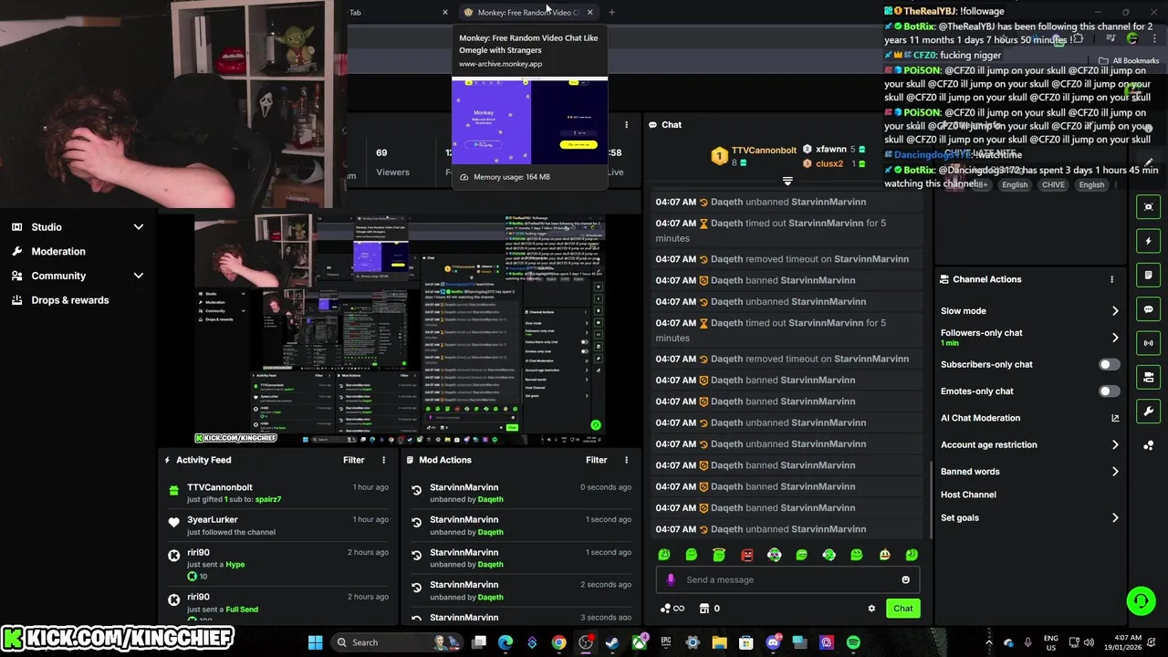Open Slow mode options arrow

pos(1115,311)
